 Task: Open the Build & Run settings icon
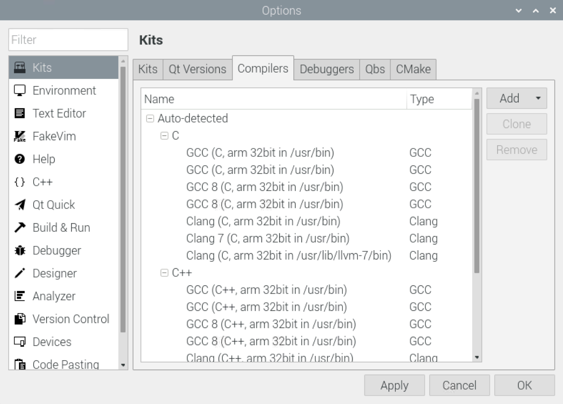[20, 227]
